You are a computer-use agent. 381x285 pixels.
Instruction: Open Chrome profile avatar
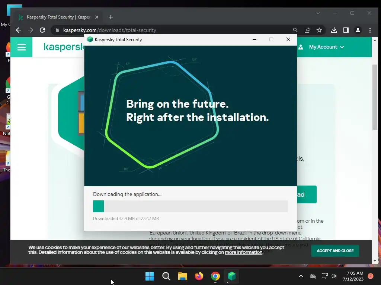tap(358, 30)
